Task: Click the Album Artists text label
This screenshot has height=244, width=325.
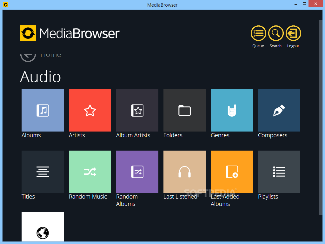Action: [x=133, y=135]
